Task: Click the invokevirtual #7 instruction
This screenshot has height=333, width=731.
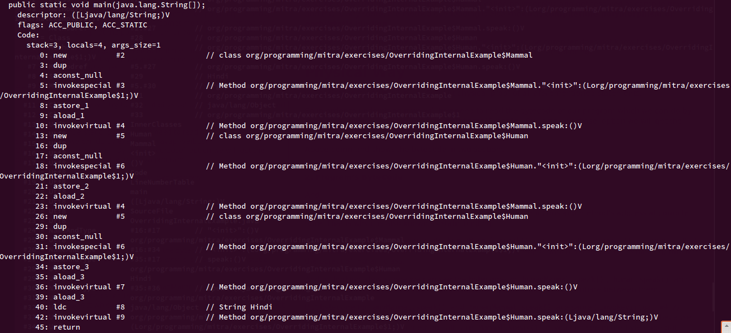Action: [89, 287]
